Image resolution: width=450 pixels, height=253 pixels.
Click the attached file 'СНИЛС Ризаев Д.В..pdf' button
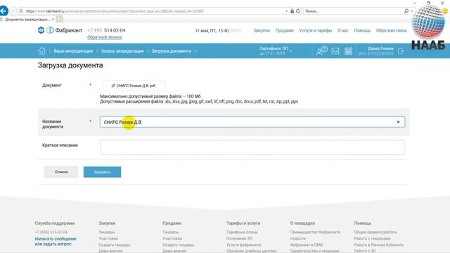134,86
